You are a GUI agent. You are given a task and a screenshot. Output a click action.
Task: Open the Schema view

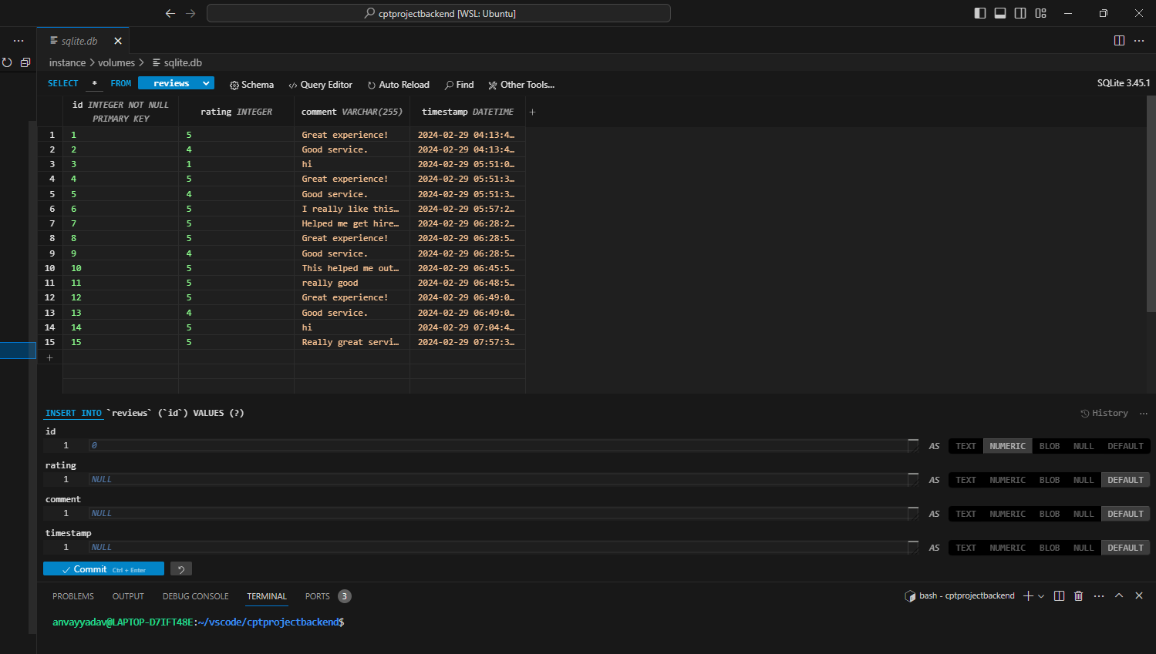[251, 85]
